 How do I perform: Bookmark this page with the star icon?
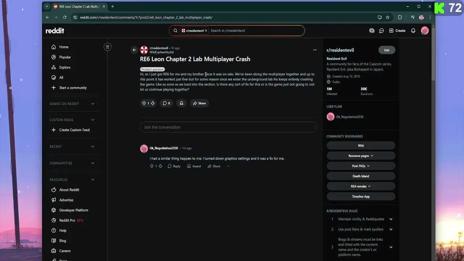[388, 17]
